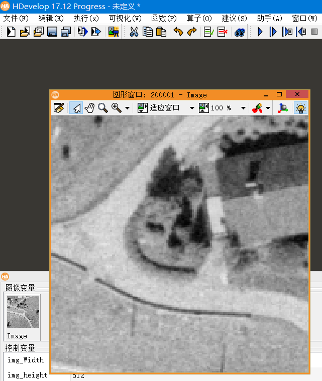Screen dimensions: 322x381
Task: Activate the selected program lines icon
Action: pyautogui.click(x=208, y=32)
